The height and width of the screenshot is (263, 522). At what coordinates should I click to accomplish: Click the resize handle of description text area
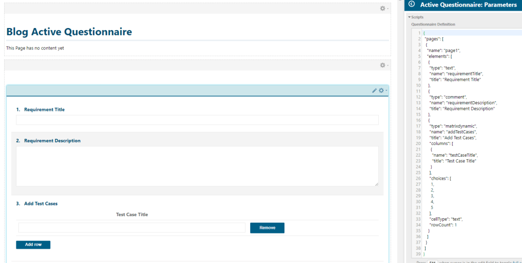376,184
